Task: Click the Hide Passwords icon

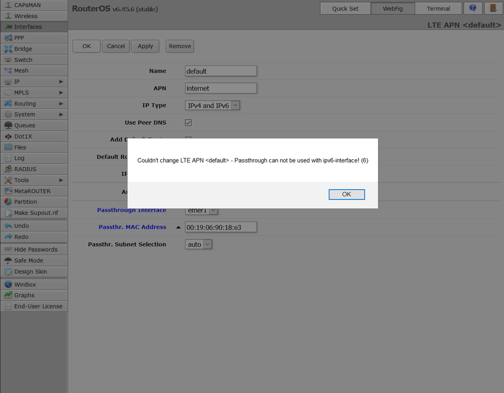Action: coord(8,250)
